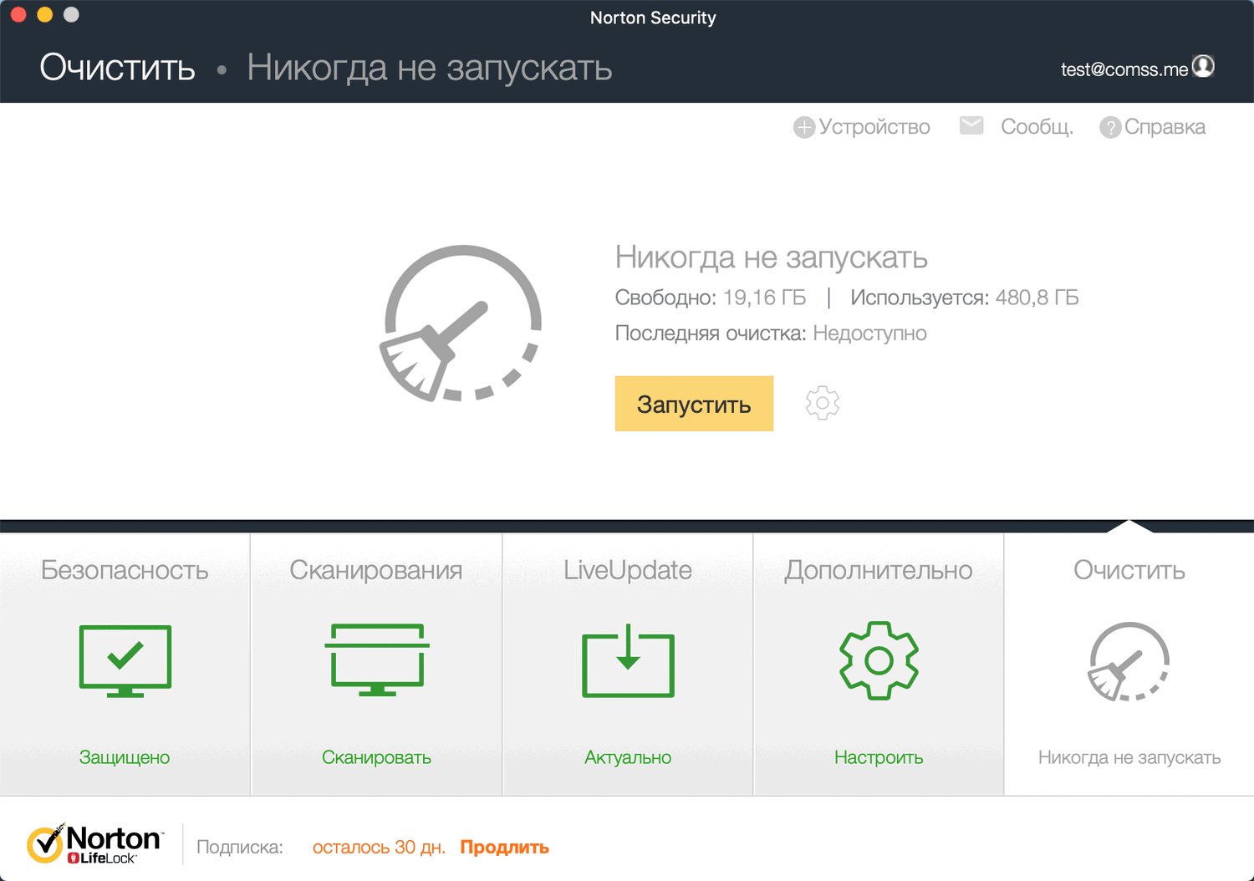1254x881 pixels.
Task: Click the Безопасность monitor checkmark icon
Action: (x=125, y=660)
